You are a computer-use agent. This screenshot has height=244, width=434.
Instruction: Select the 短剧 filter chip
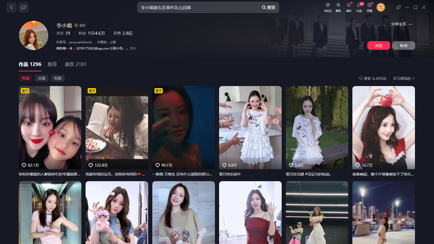coord(58,79)
